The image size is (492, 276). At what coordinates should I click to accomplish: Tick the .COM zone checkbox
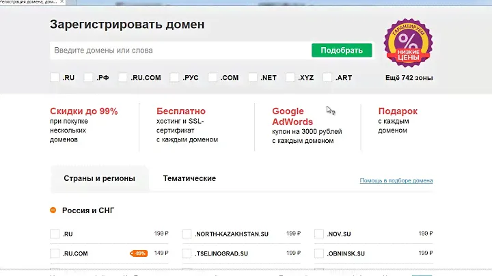click(213, 78)
